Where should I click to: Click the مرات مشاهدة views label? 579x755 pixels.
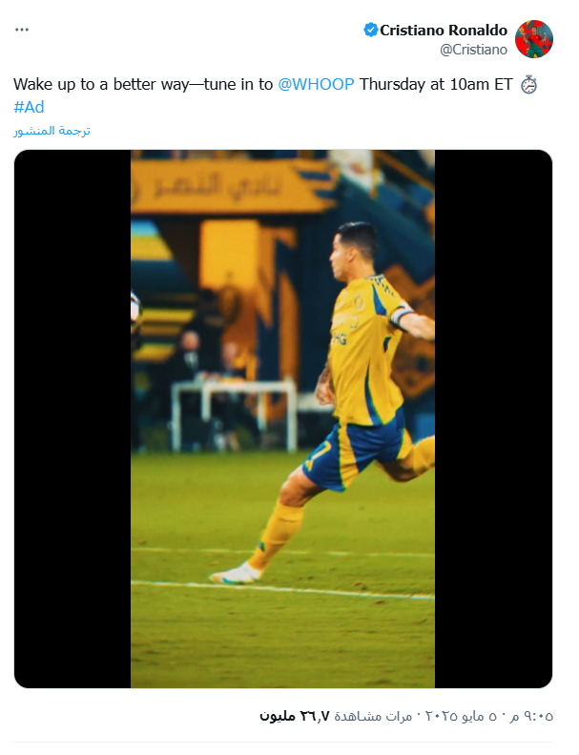pyautogui.click(x=374, y=716)
